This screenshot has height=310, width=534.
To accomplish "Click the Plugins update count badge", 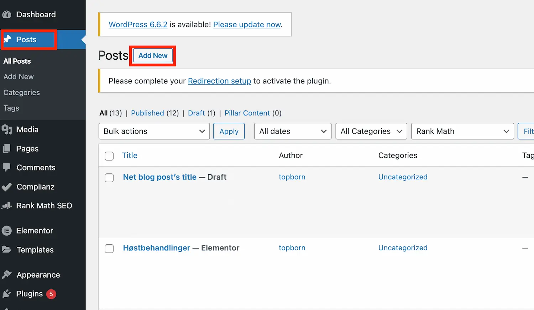I will pyautogui.click(x=51, y=294).
